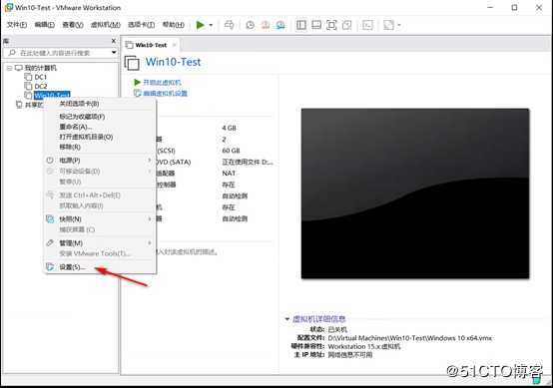This screenshot has height=388, width=553.
Task: Collapse the 虚拟机详细信息 section triangle
Action: tap(287, 319)
